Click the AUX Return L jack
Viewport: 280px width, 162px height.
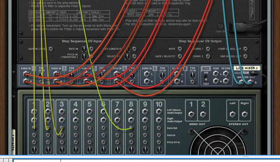point(226,74)
